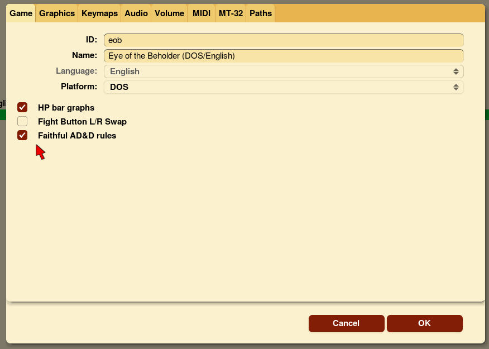489x349 pixels.
Task: Click the "HP bar graphs" label text
Action: tap(66, 108)
